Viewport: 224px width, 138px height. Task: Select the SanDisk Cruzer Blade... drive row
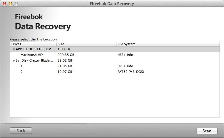click(115, 60)
